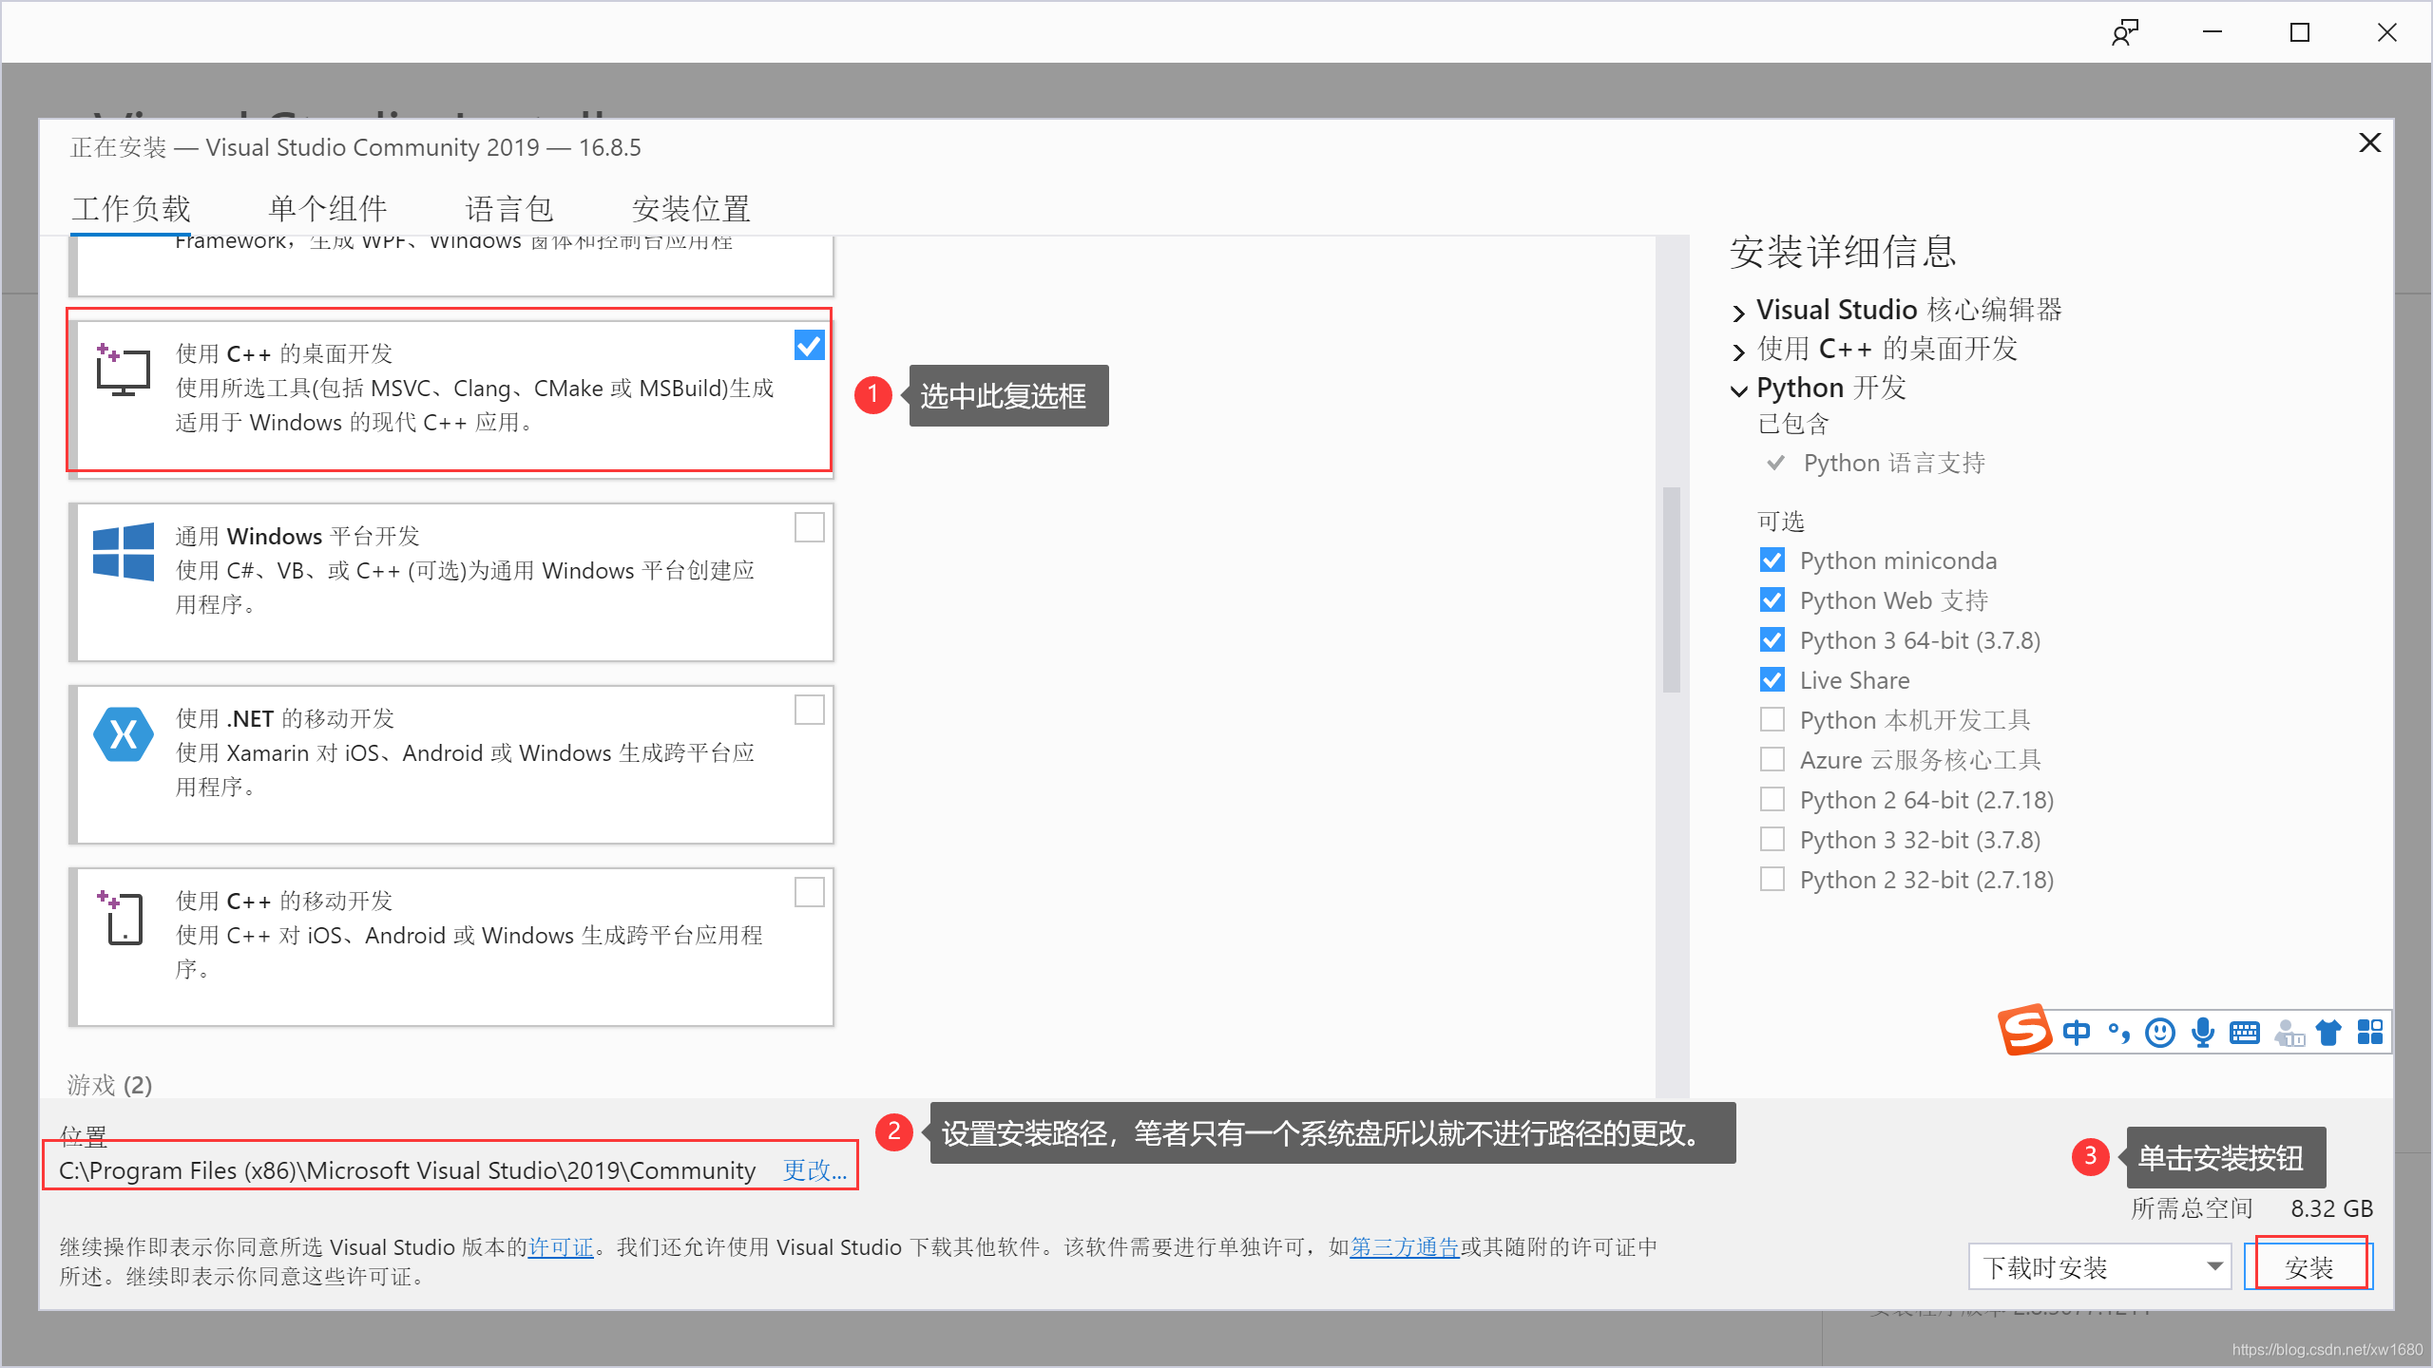The image size is (2433, 1368).
Task: Check Python 2 32-bit (2.7.18) option
Action: click(x=1772, y=880)
